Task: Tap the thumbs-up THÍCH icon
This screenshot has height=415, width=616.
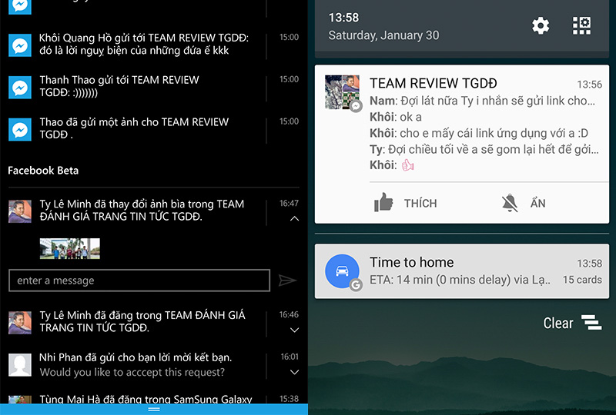Action: click(383, 203)
